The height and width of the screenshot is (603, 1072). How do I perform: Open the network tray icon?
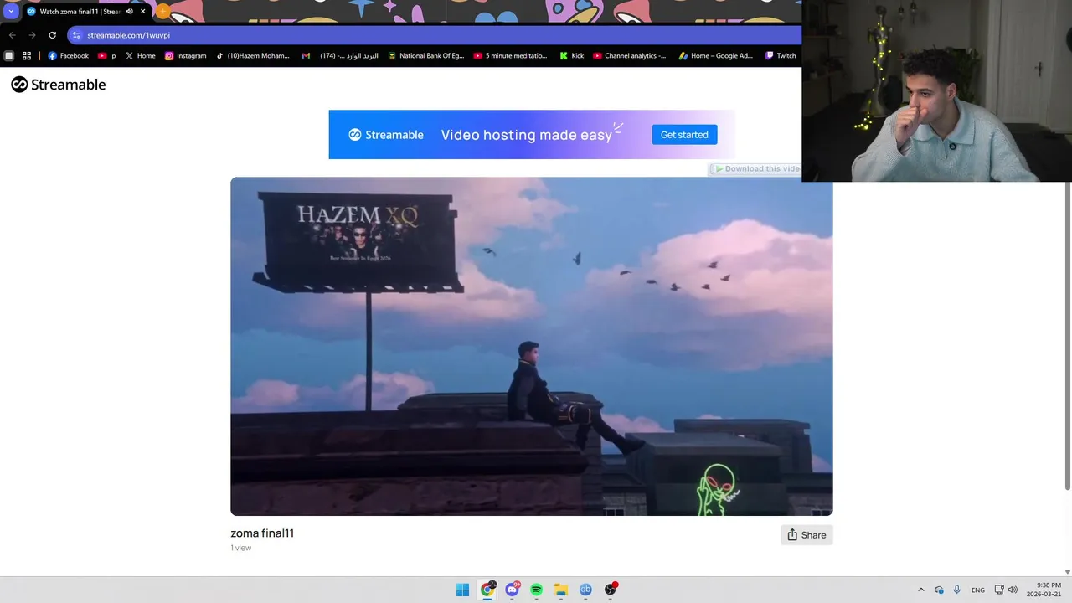[999, 590]
